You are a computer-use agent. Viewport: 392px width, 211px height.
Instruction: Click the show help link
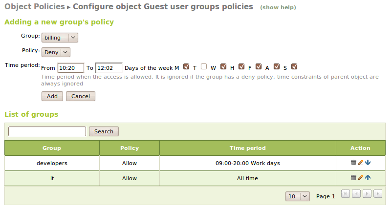[278, 8]
